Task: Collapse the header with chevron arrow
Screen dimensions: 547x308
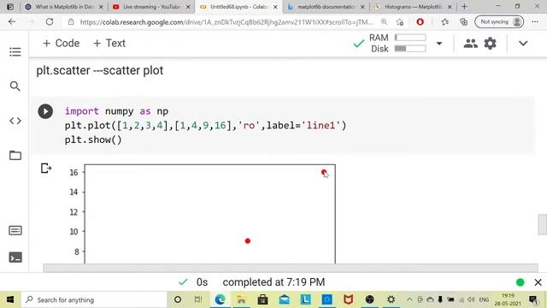Action: pos(523,44)
